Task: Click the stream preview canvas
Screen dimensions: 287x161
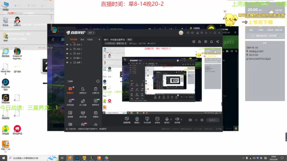Action: point(162,81)
